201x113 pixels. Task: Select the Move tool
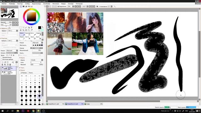point(21,30)
